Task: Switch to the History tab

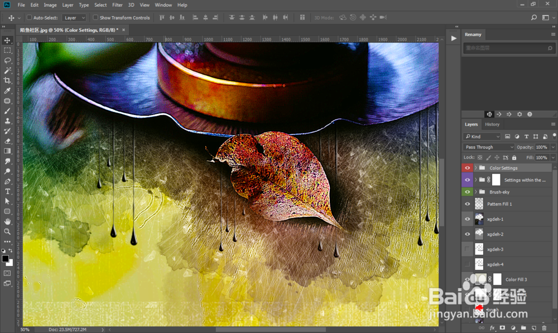Action: coord(492,124)
